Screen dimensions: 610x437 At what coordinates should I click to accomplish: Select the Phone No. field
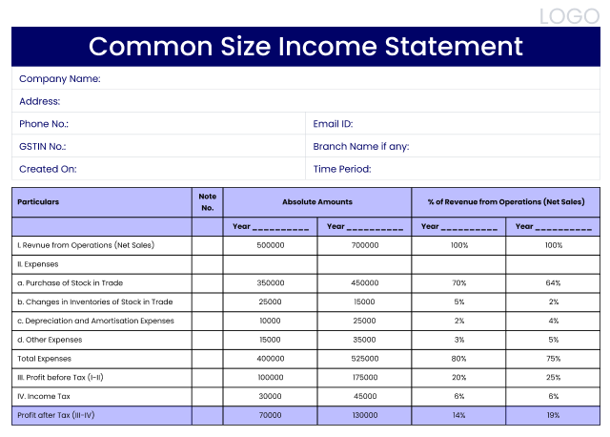[159, 124]
